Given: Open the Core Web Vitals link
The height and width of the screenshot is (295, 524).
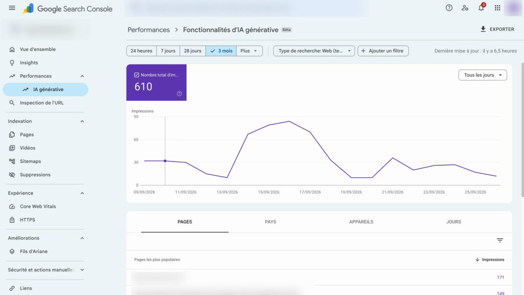Looking at the screenshot, I should click(46, 206).
